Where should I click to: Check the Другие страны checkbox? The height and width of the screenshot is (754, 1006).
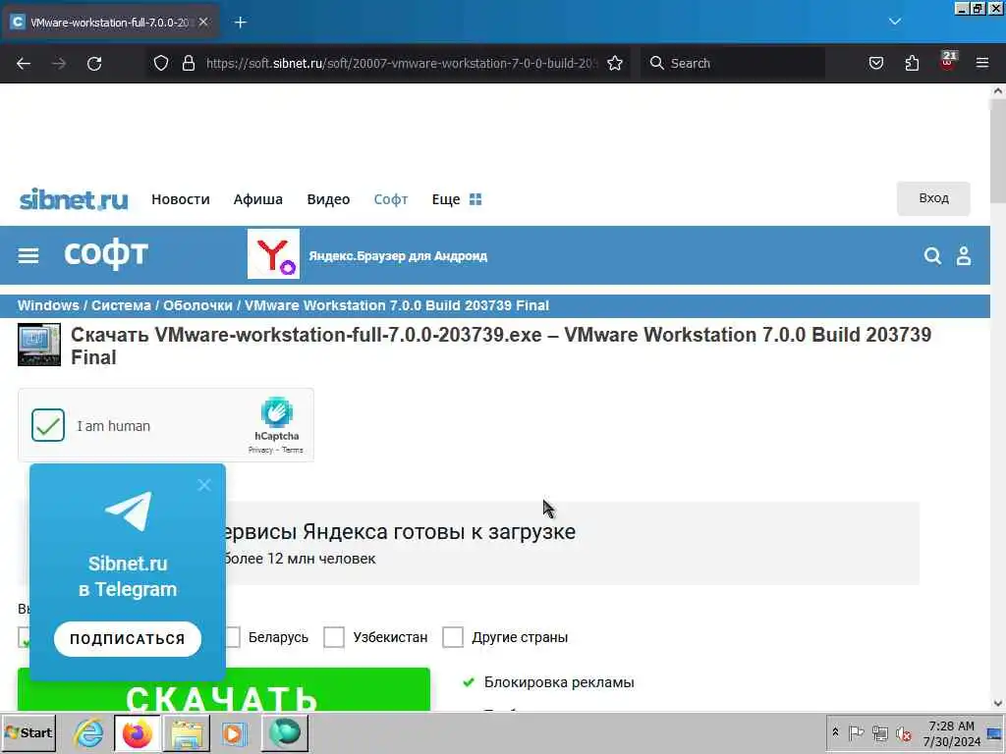tap(453, 636)
